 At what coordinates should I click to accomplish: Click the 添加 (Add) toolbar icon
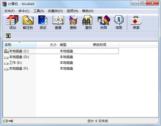(x=12, y=20)
